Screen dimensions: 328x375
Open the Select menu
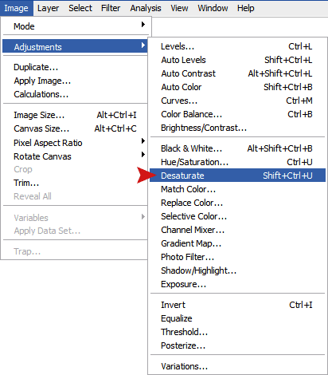(80, 8)
